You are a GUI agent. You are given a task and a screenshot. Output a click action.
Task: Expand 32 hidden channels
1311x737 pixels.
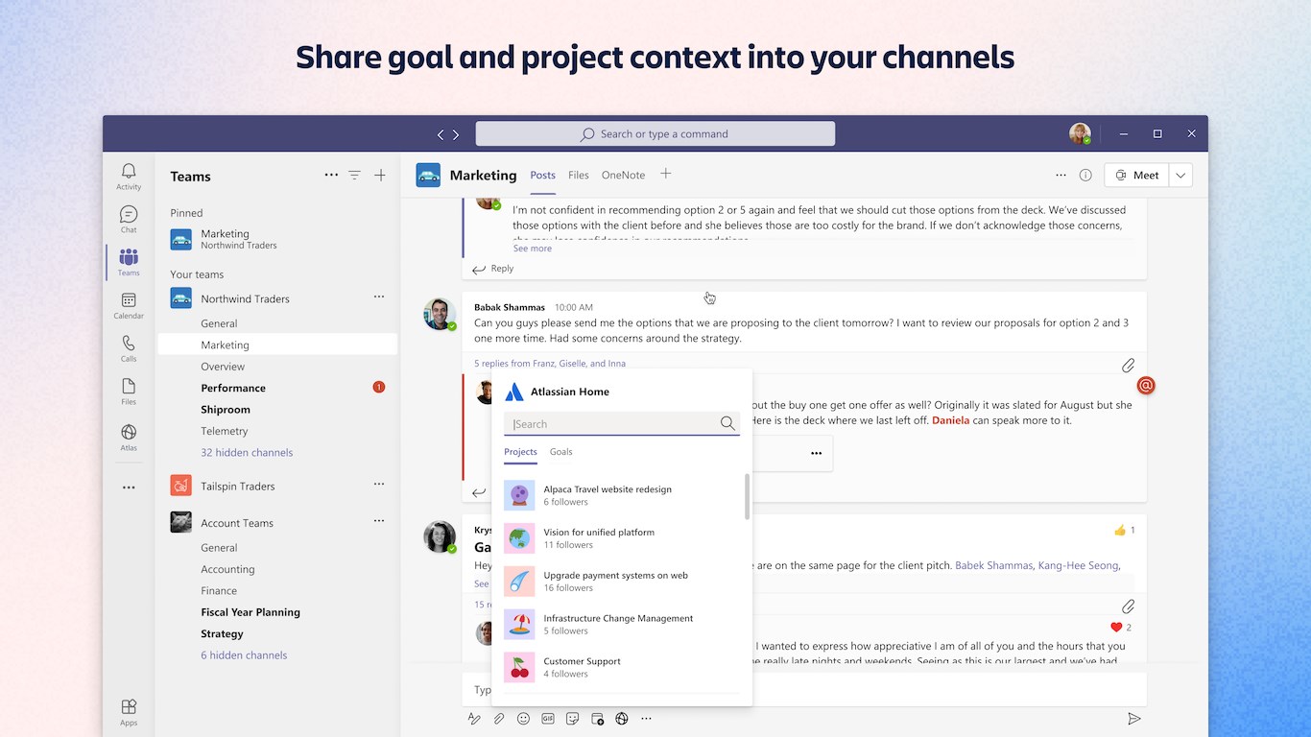[x=247, y=452]
